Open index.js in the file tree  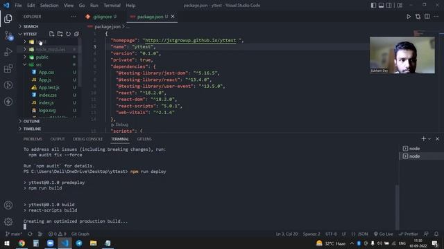click(46, 103)
